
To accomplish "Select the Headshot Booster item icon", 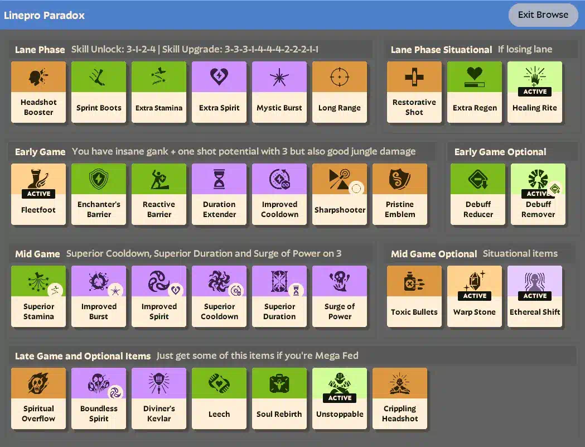I will [x=38, y=77].
